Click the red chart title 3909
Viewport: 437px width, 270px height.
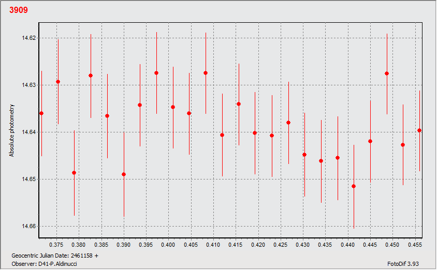point(19,10)
